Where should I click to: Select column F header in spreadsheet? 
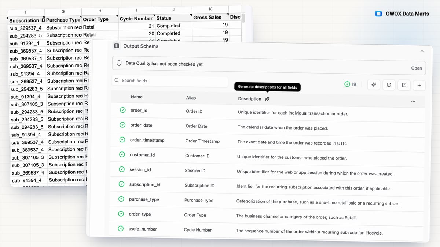point(26,12)
